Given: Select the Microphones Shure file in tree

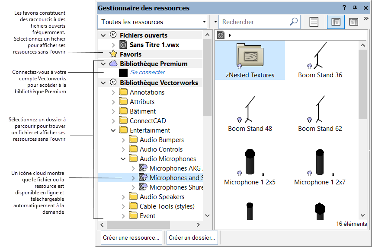Looking at the screenshot, I should [x=174, y=187].
